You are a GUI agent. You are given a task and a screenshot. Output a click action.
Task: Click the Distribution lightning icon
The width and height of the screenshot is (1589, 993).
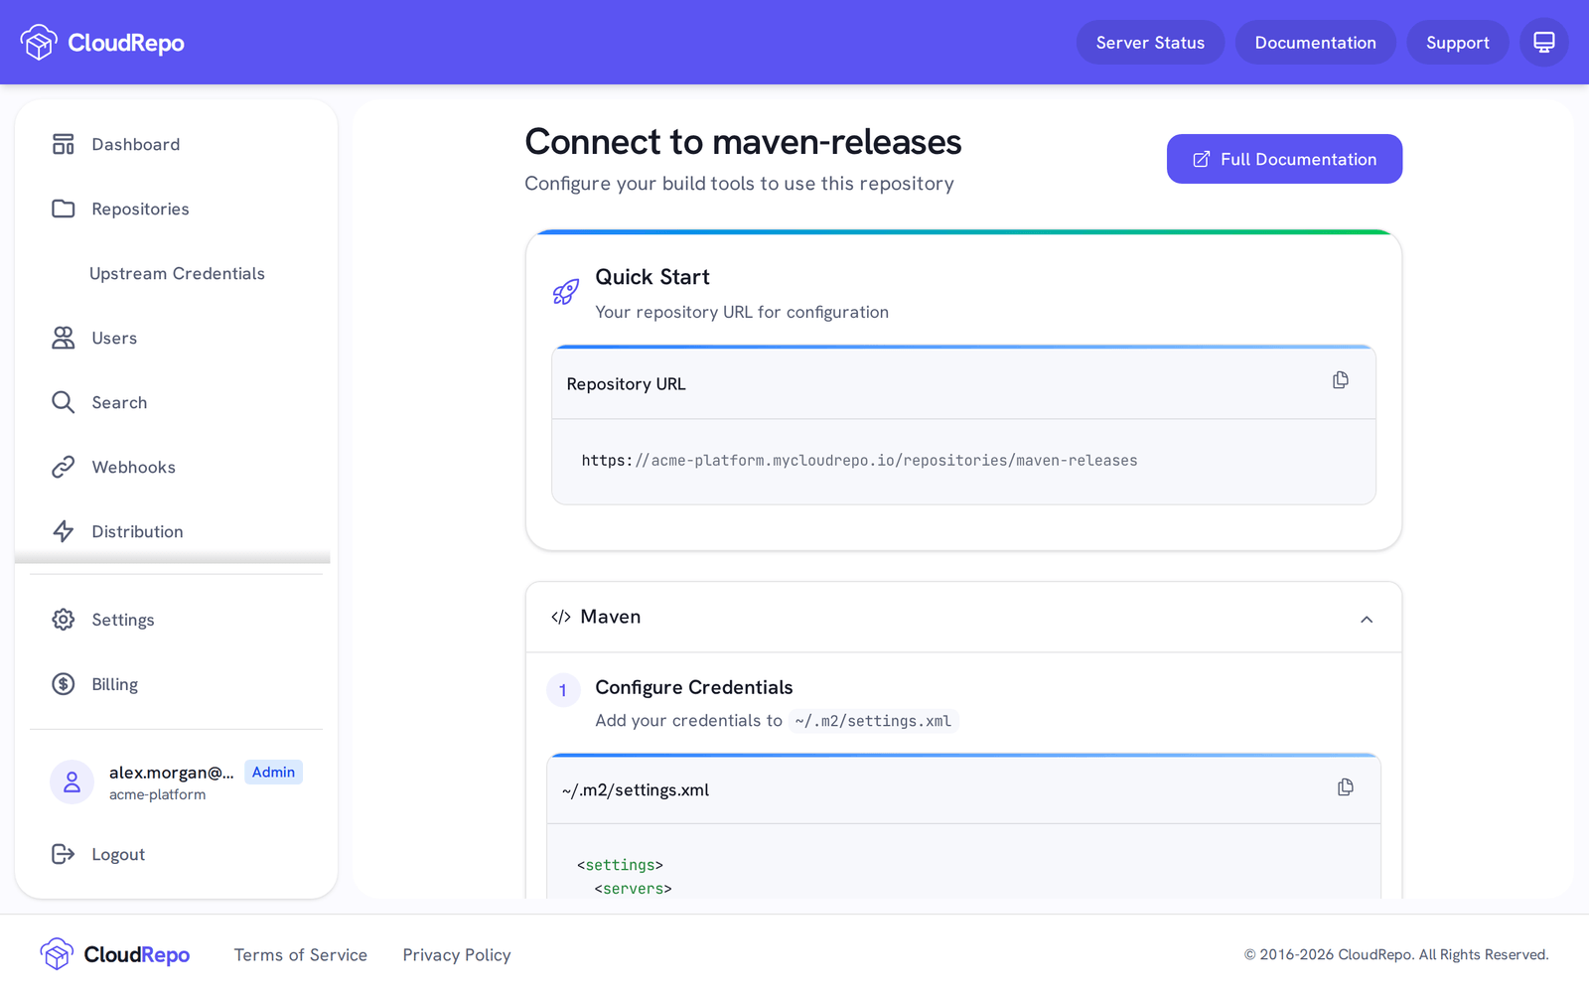click(x=64, y=531)
